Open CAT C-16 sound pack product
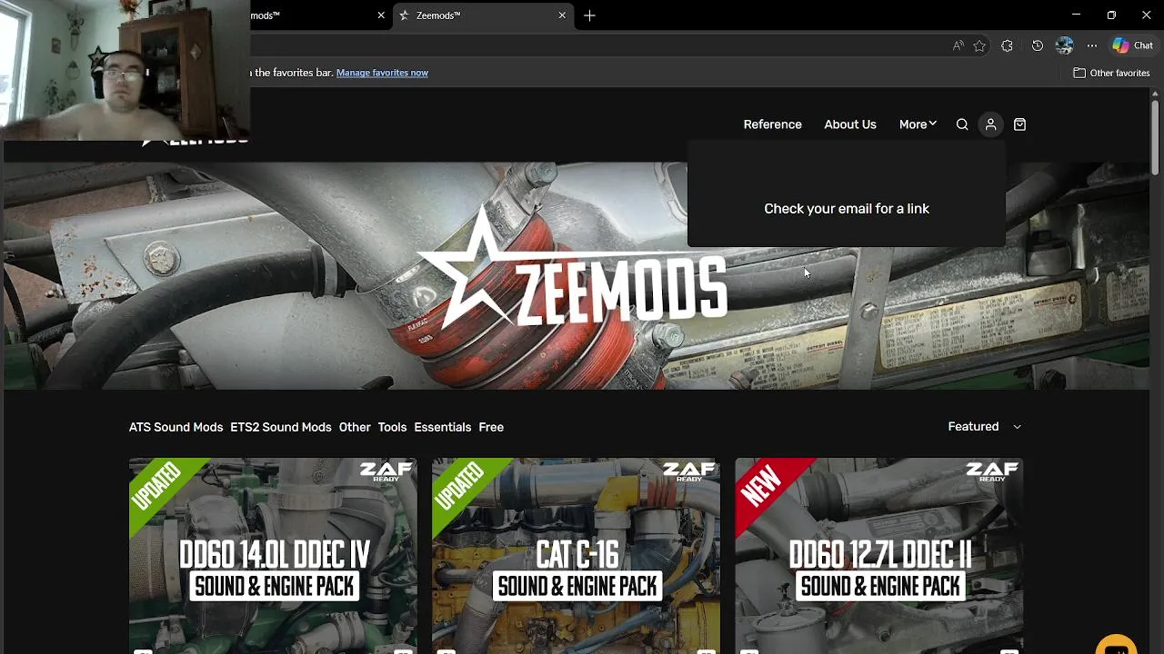 pos(576,556)
